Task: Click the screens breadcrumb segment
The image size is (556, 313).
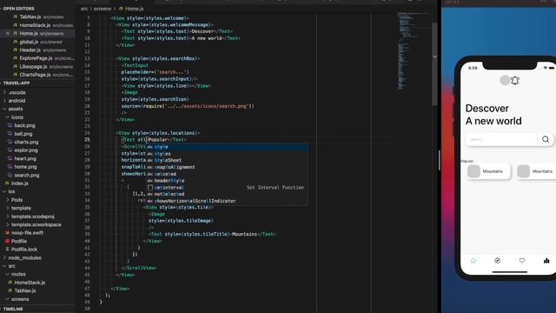Action: 103,9
